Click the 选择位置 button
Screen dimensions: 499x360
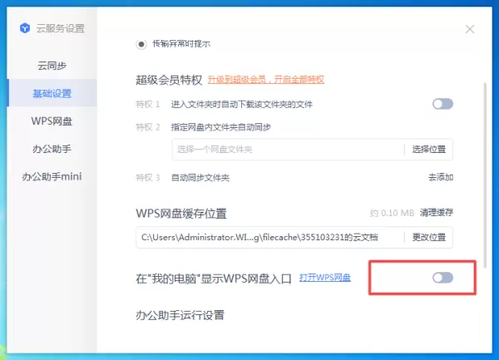428,149
